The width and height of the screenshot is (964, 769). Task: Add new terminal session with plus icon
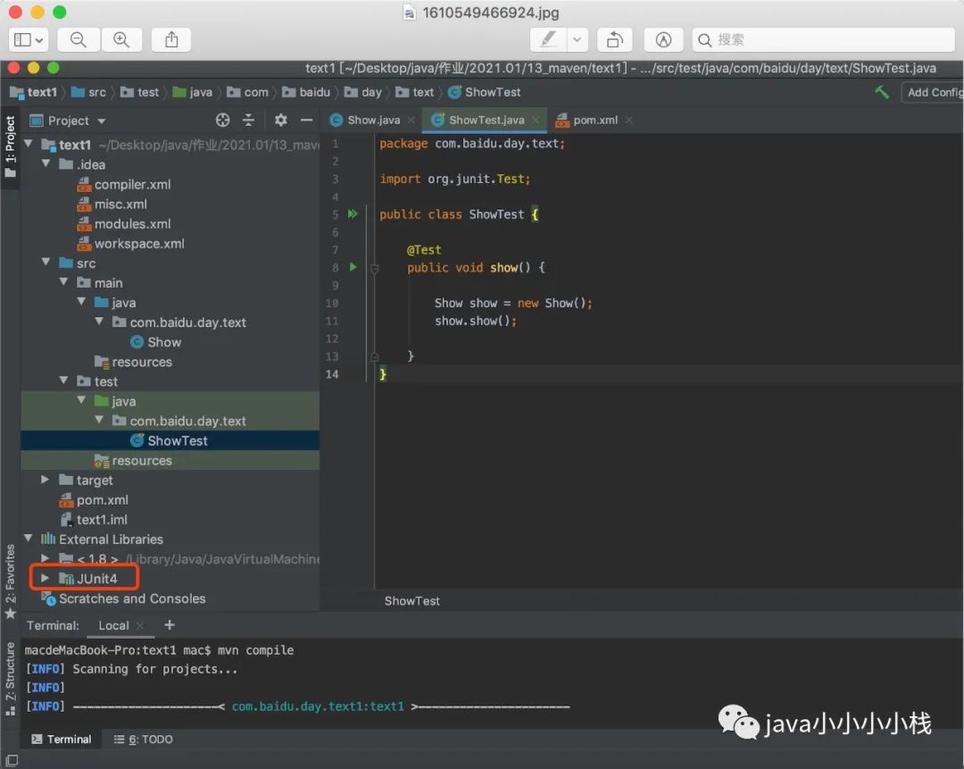point(170,625)
